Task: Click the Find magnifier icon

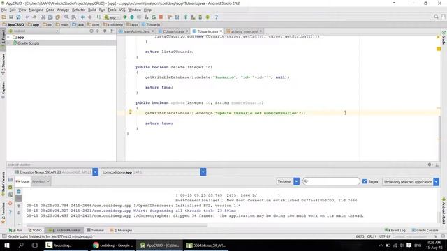Action: pyautogui.click(x=66, y=17)
